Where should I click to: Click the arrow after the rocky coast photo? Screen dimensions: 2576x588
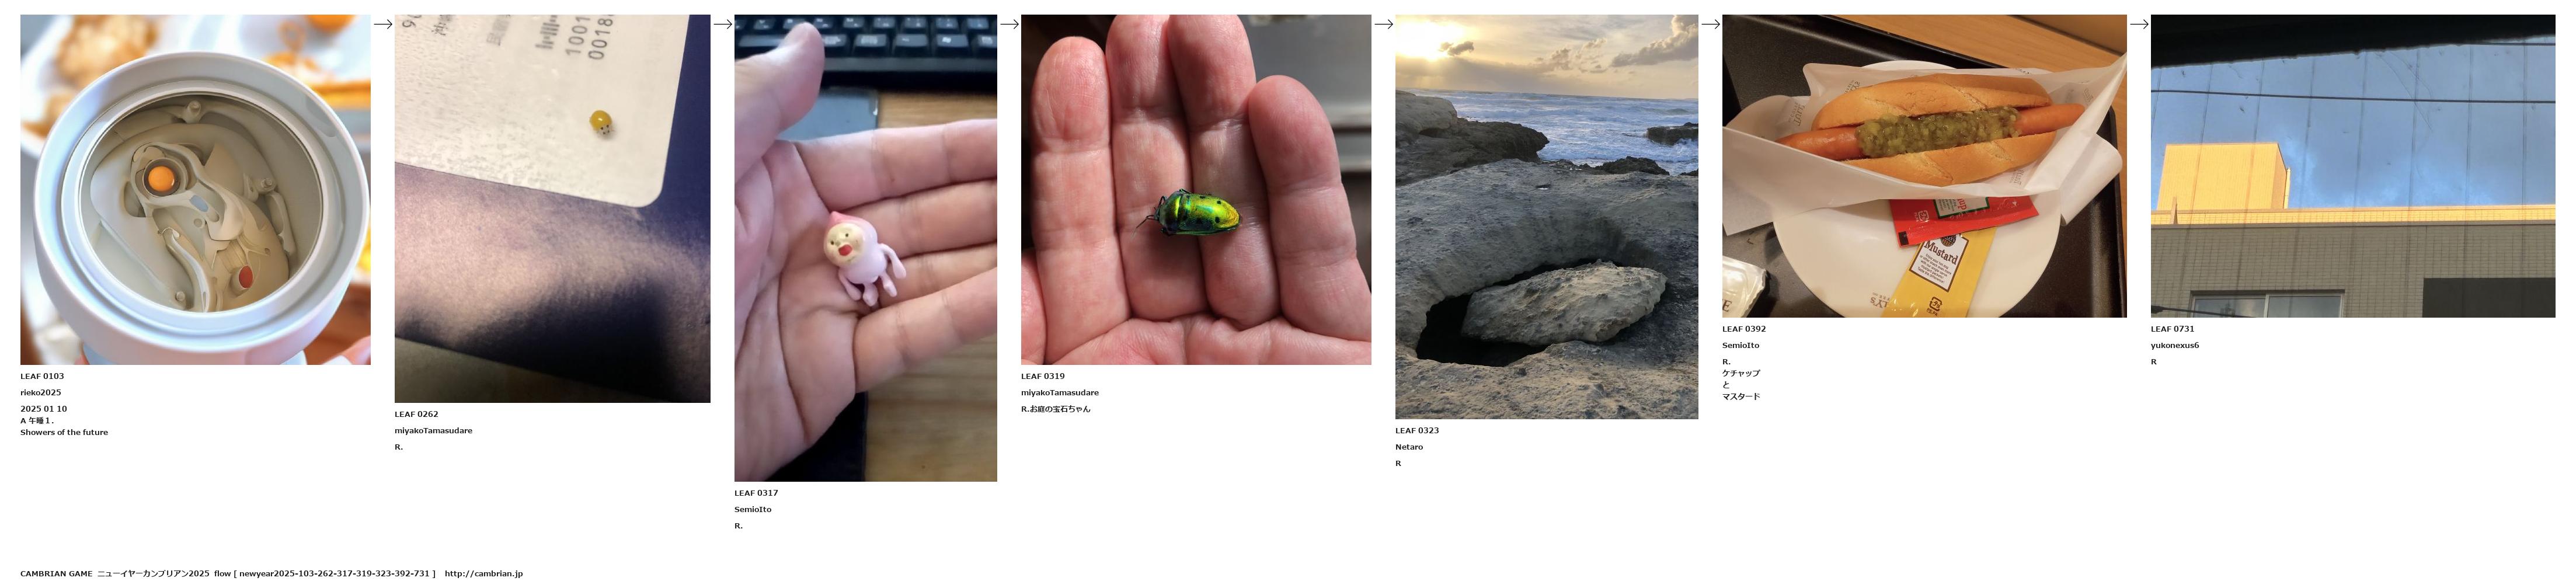[x=1710, y=24]
